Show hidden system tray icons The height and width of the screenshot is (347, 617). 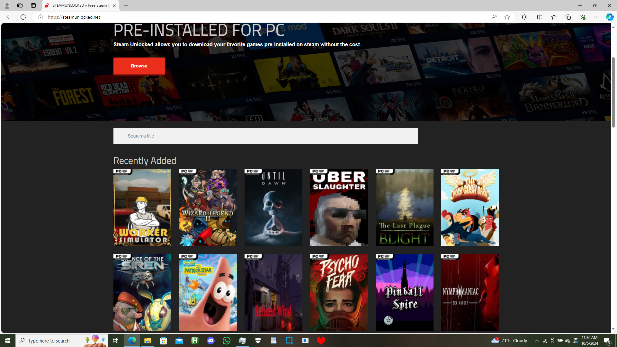(537, 341)
